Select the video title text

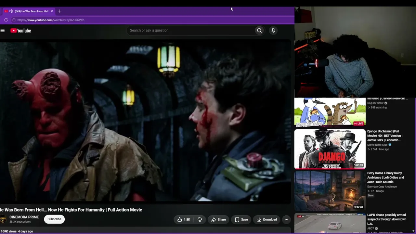[x=71, y=210]
